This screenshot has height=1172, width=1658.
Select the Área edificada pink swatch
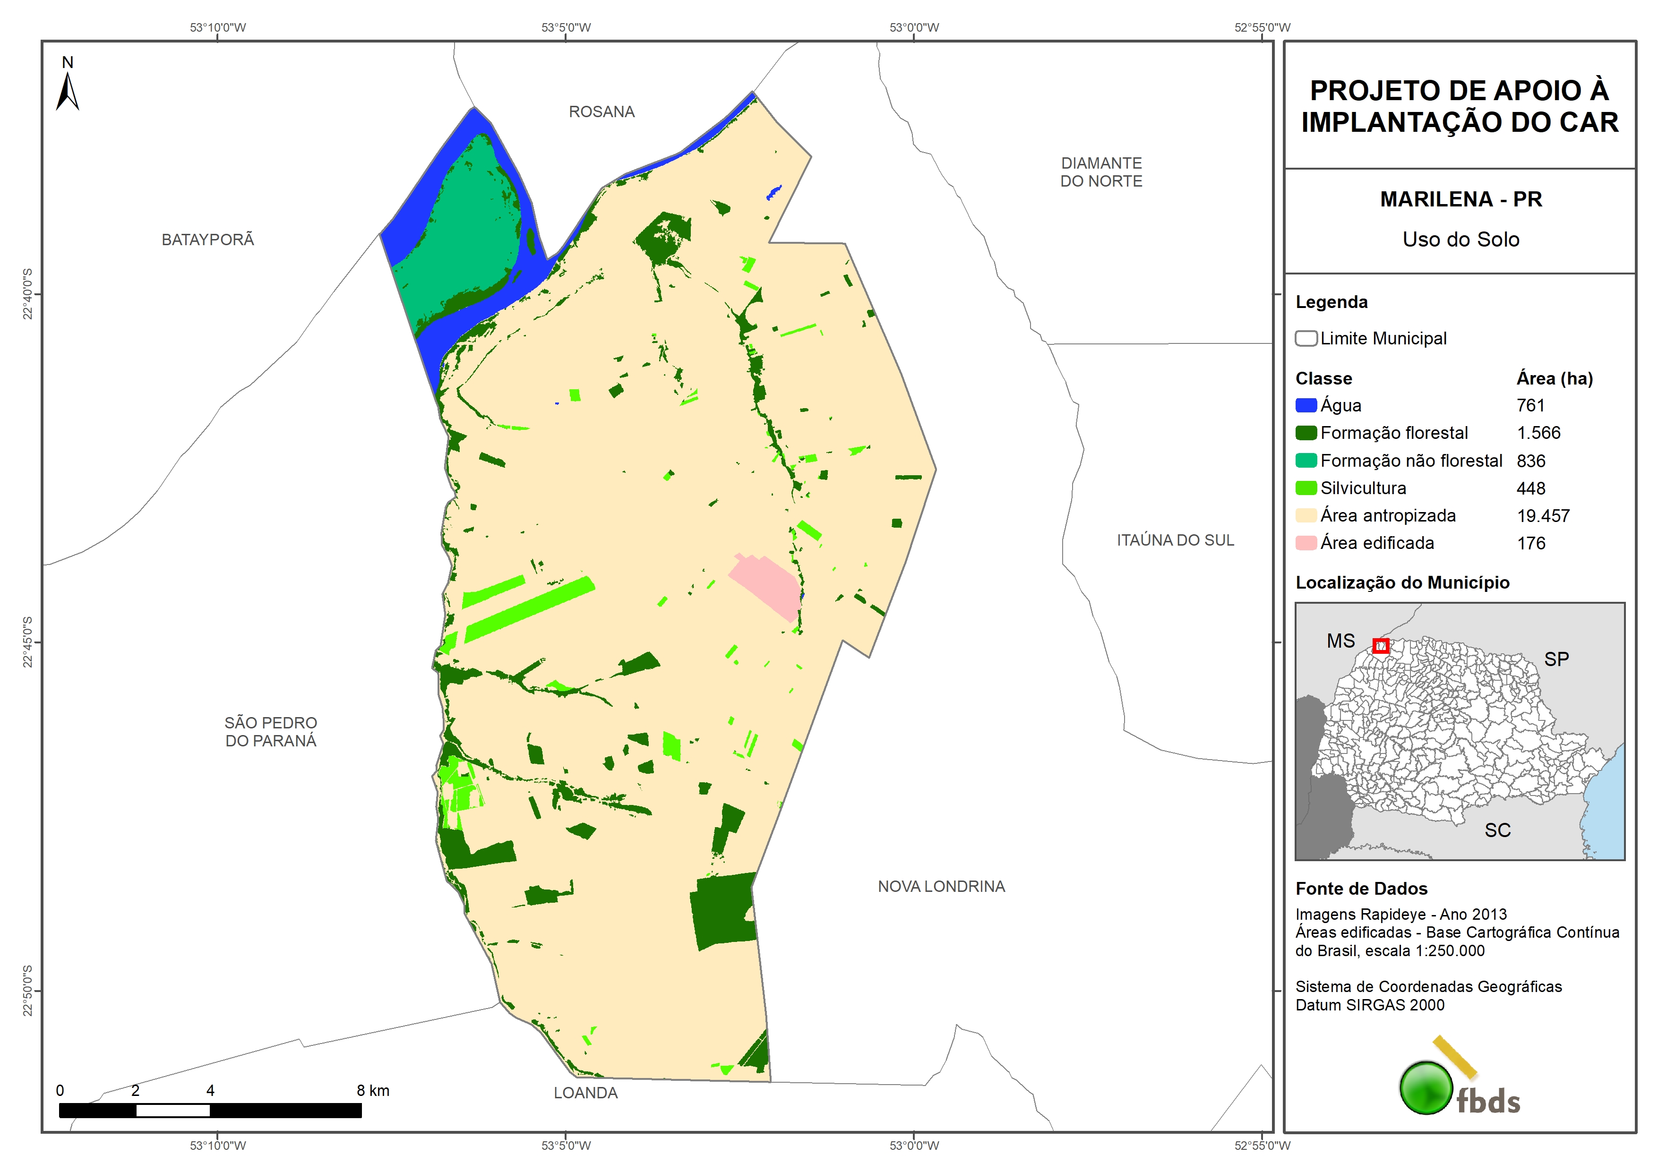(x=1306, y=543)
